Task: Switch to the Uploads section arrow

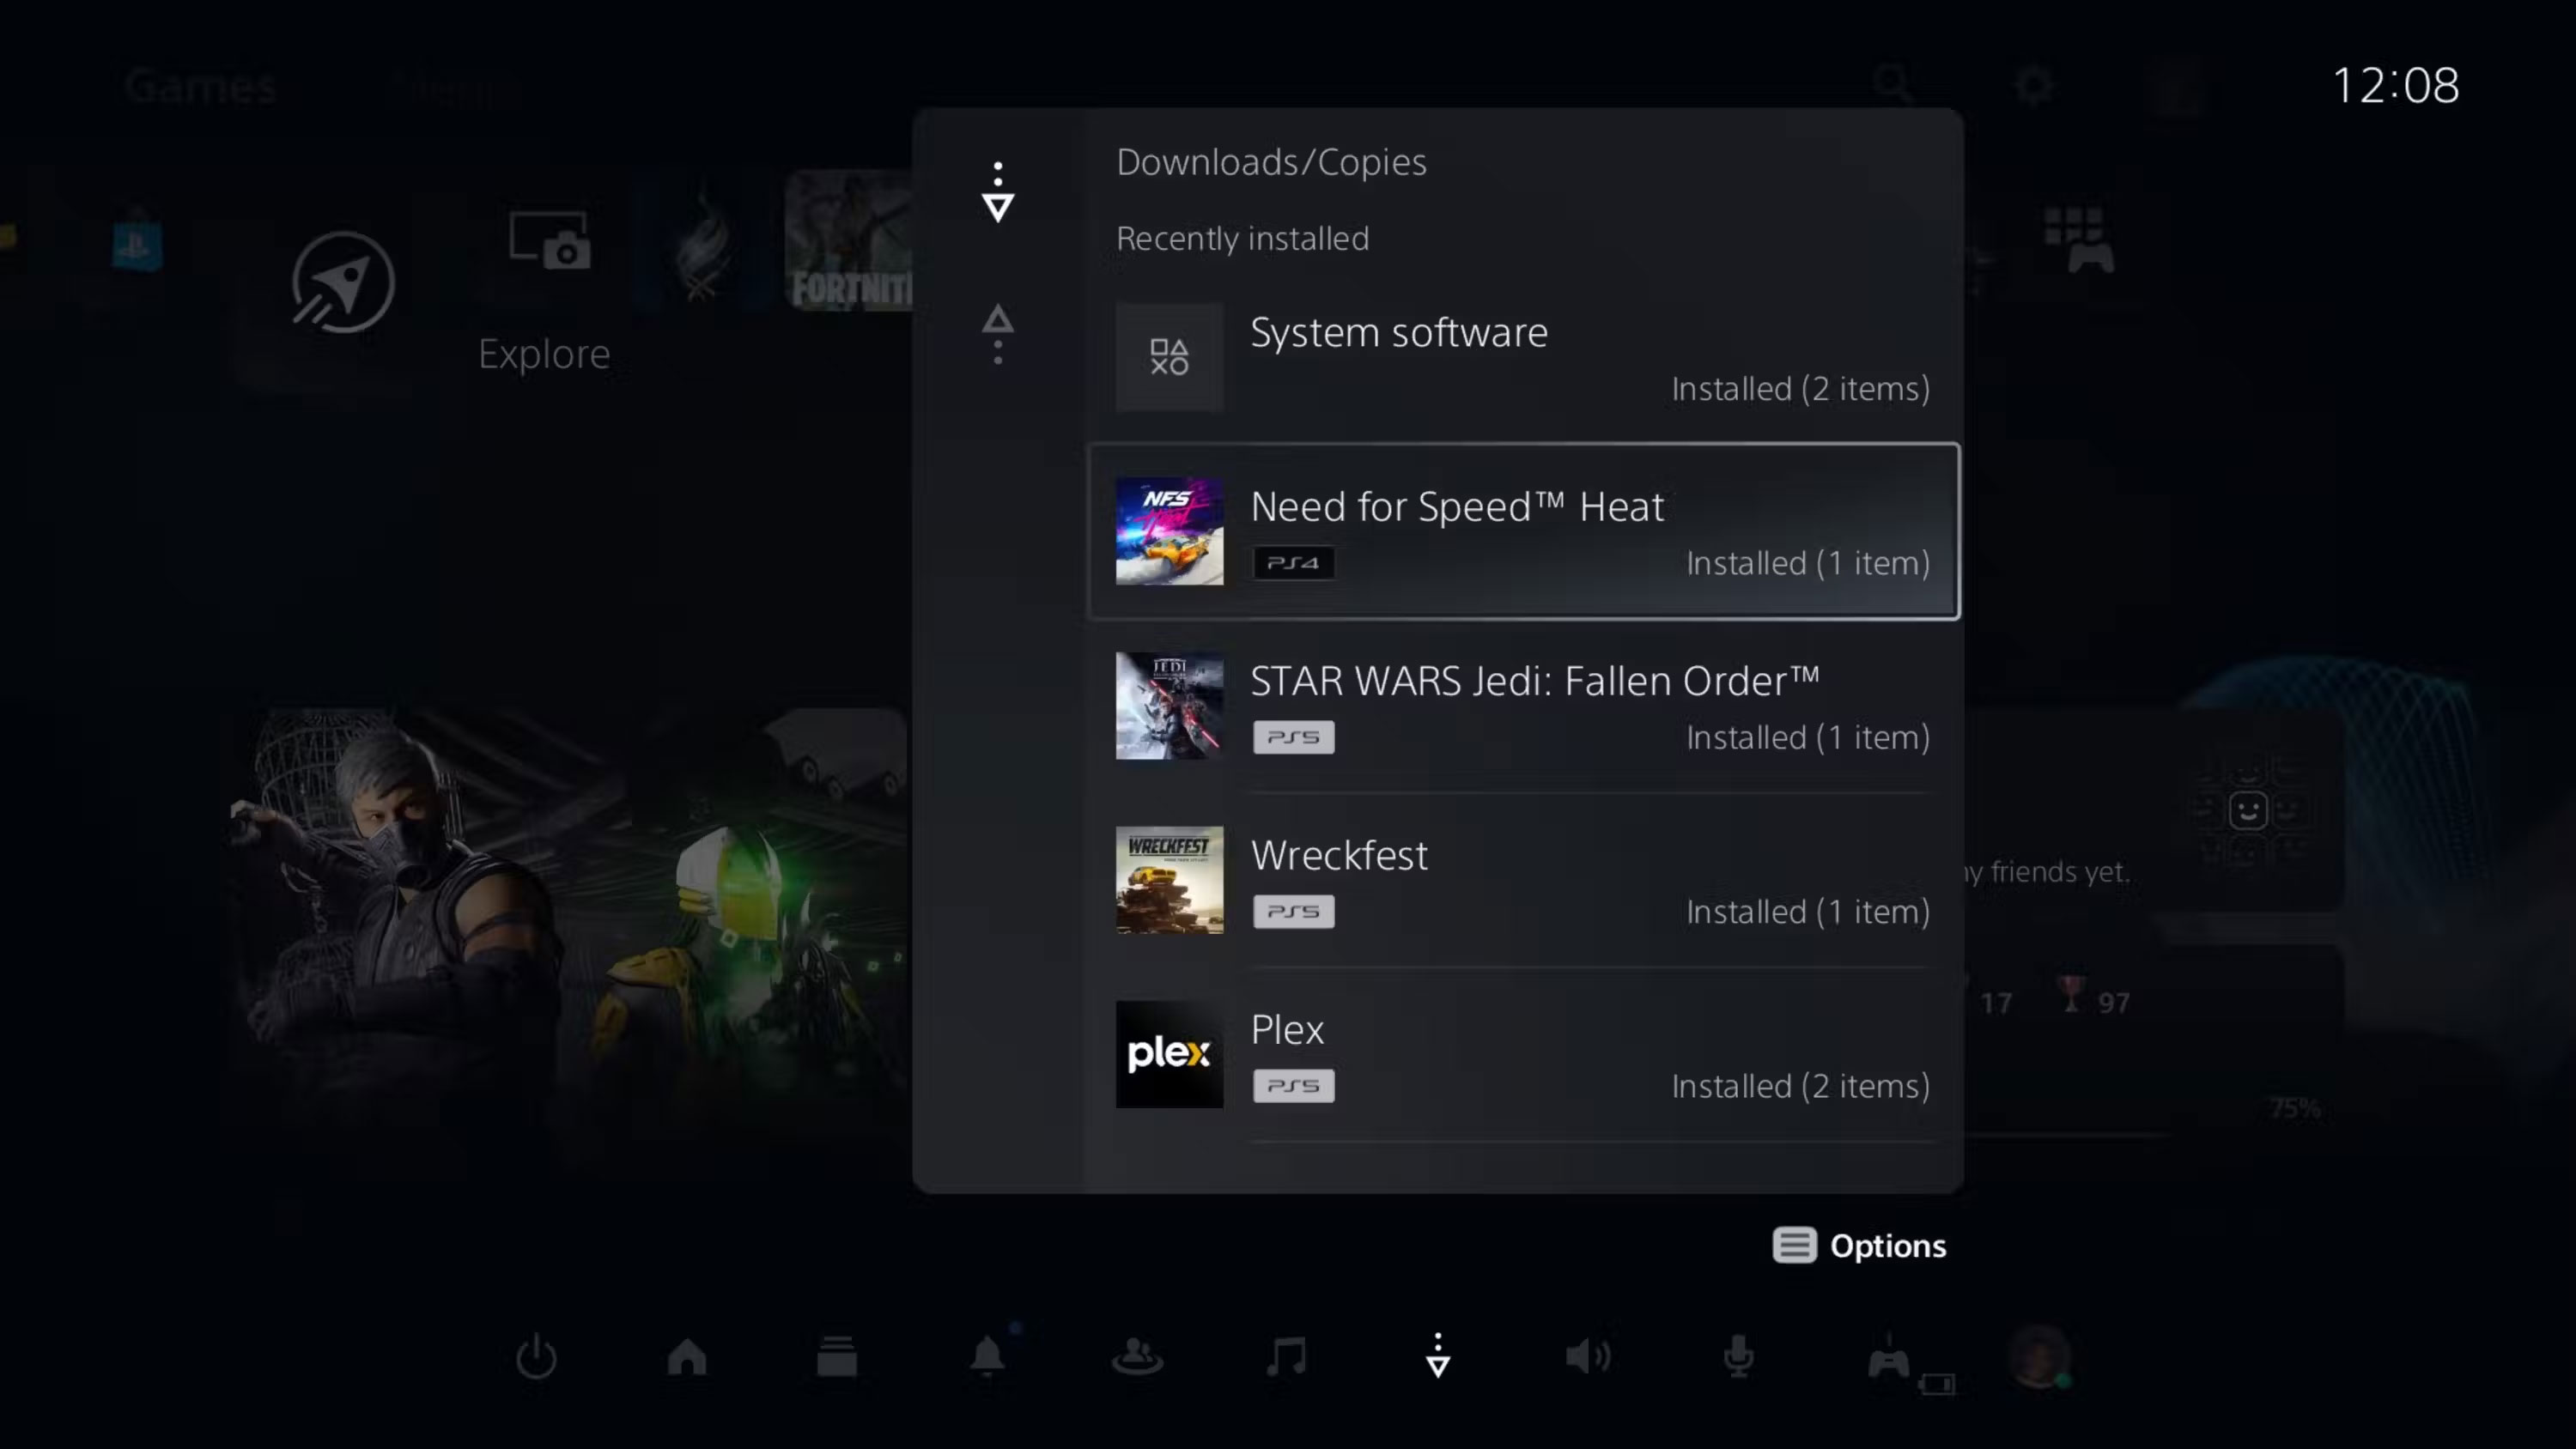Action: click(997, 333)
